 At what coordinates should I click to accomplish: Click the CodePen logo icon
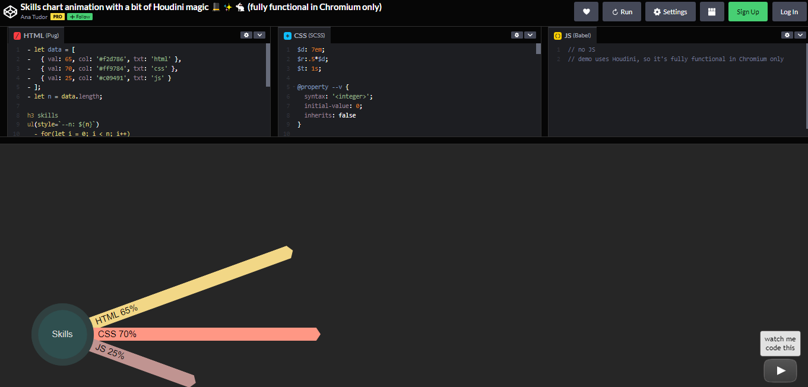pos(10,11)
